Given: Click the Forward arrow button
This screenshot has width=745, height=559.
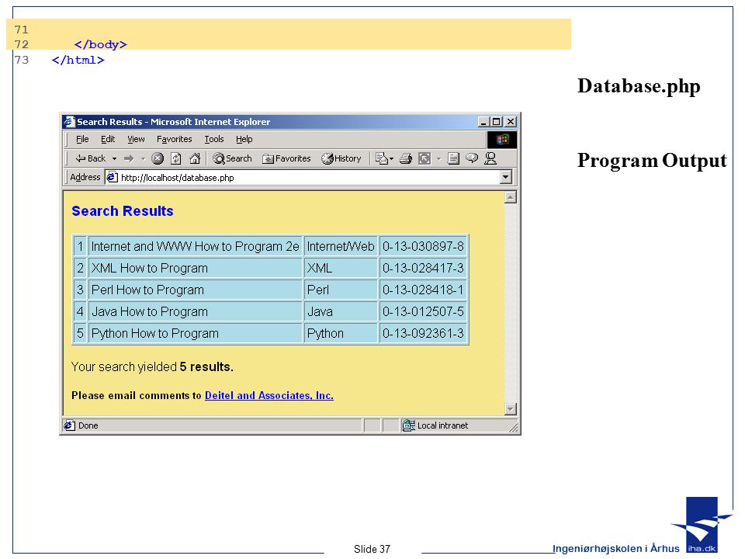Looking at the screenshot, I should [x=129, y=158].
